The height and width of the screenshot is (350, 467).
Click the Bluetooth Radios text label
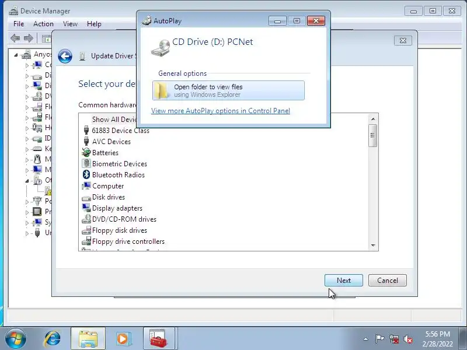119,175
